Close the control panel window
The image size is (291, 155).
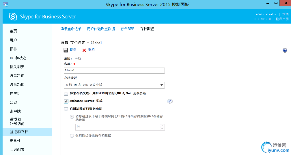pyautogui.click(x=286, y=3)
